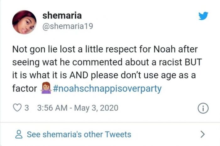220x146 pixels.
Task: Click the word factor in the tweet
Action: coord(25,88)
